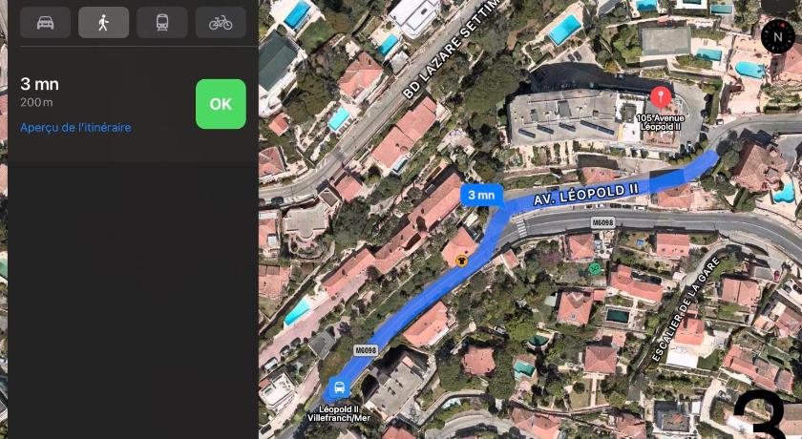802x439 pixels.
Task: Click the Av. Léopold II street label
Action: [586, 195]
